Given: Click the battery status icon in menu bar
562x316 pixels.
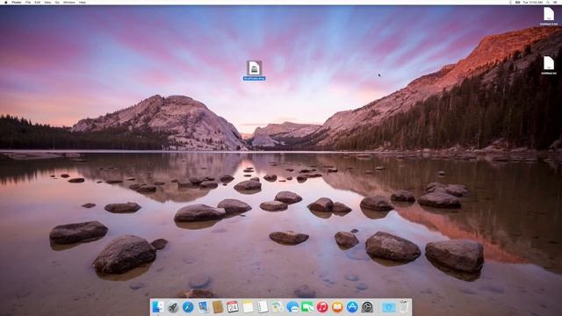Looking at the screenshot, I should coord(517,2).
